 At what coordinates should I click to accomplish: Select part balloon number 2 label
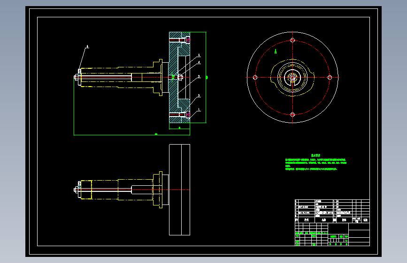point(199,95)
